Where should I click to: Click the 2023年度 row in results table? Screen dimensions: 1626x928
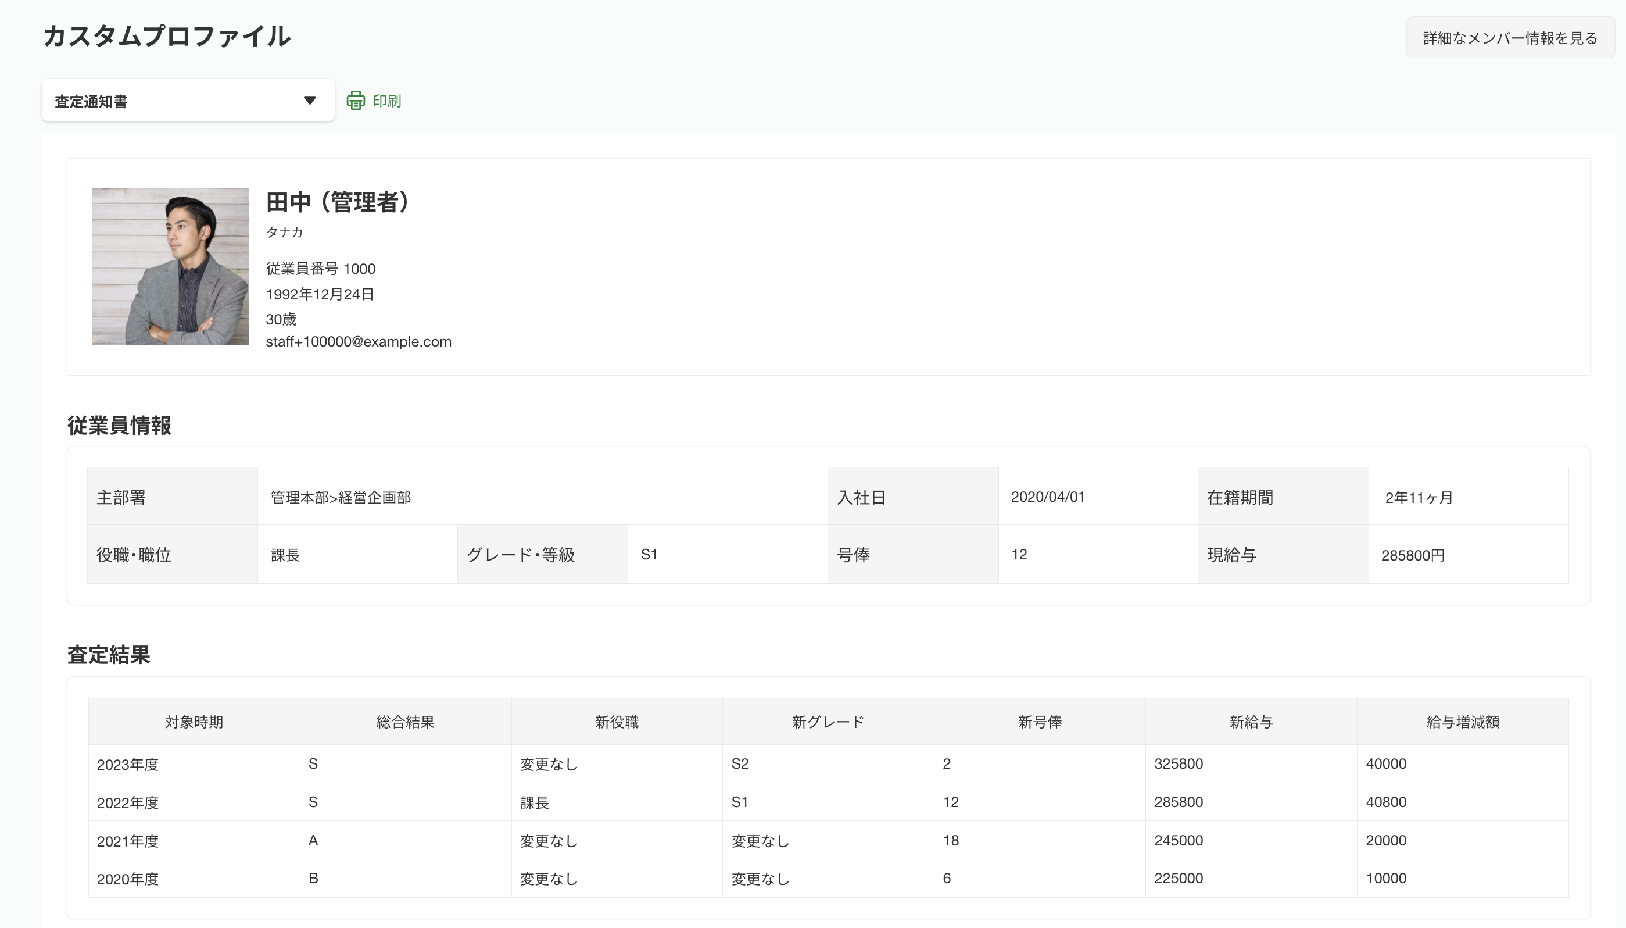click(127, 764)
